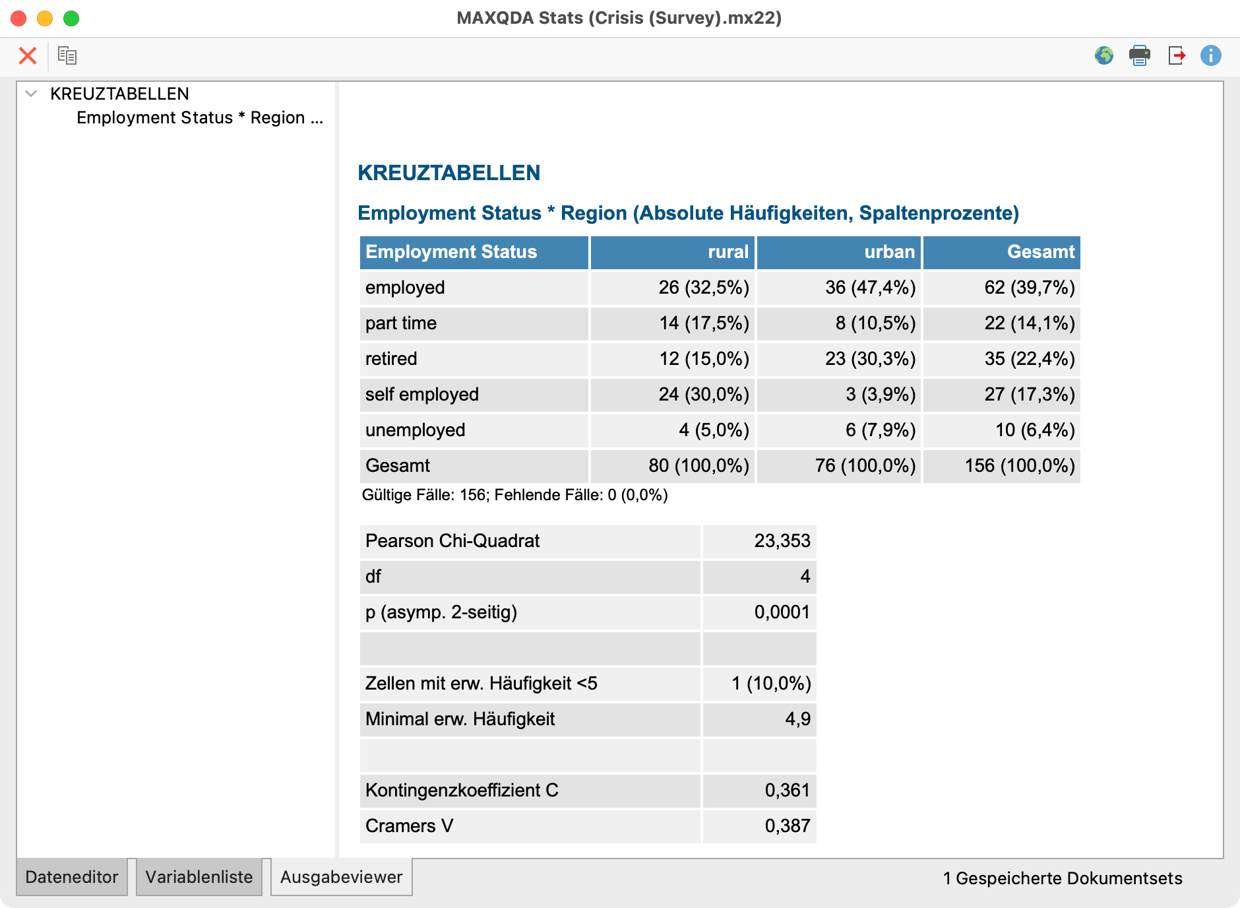The image size is (1240, 908).
Task: Click 1 Gespeicherte Dokumentsets status text
Action: [x=1063, y=878]
